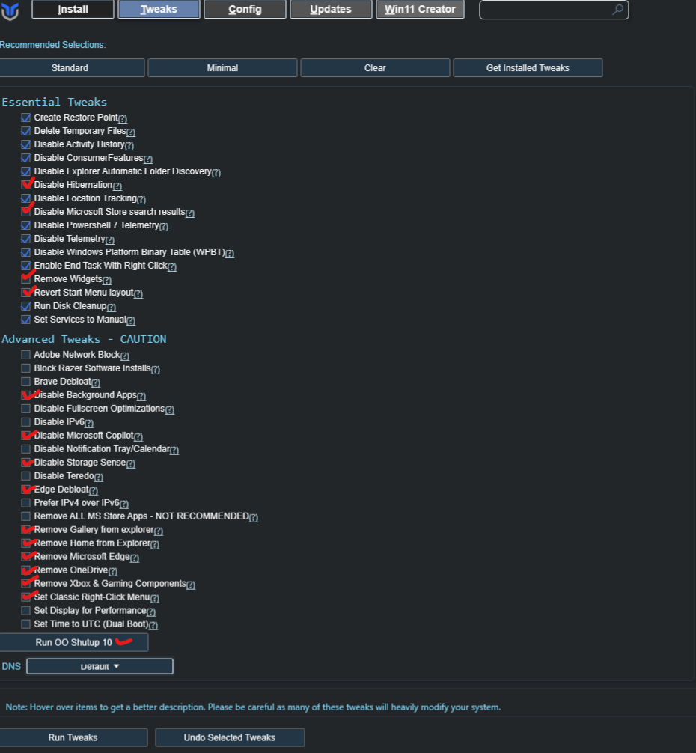Open help (?) for Delete Temporary Files
This screenshot has height=753, width=696.
click(131, 132)
